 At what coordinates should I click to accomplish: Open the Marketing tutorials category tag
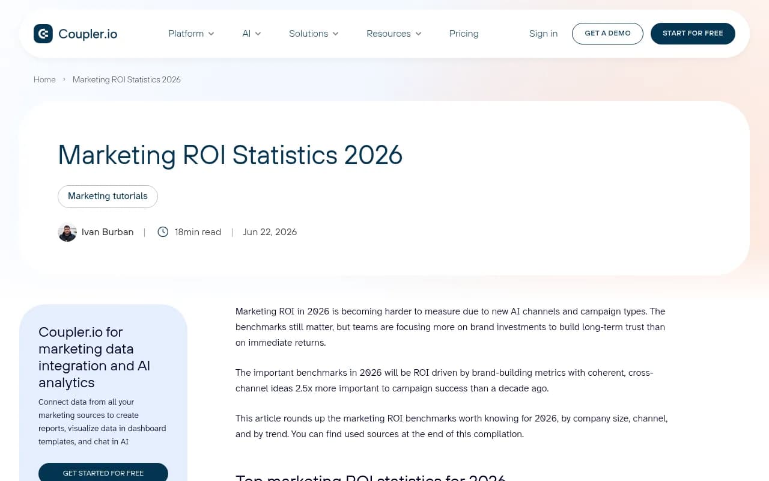pyautogui.click(x=108, y=196)
